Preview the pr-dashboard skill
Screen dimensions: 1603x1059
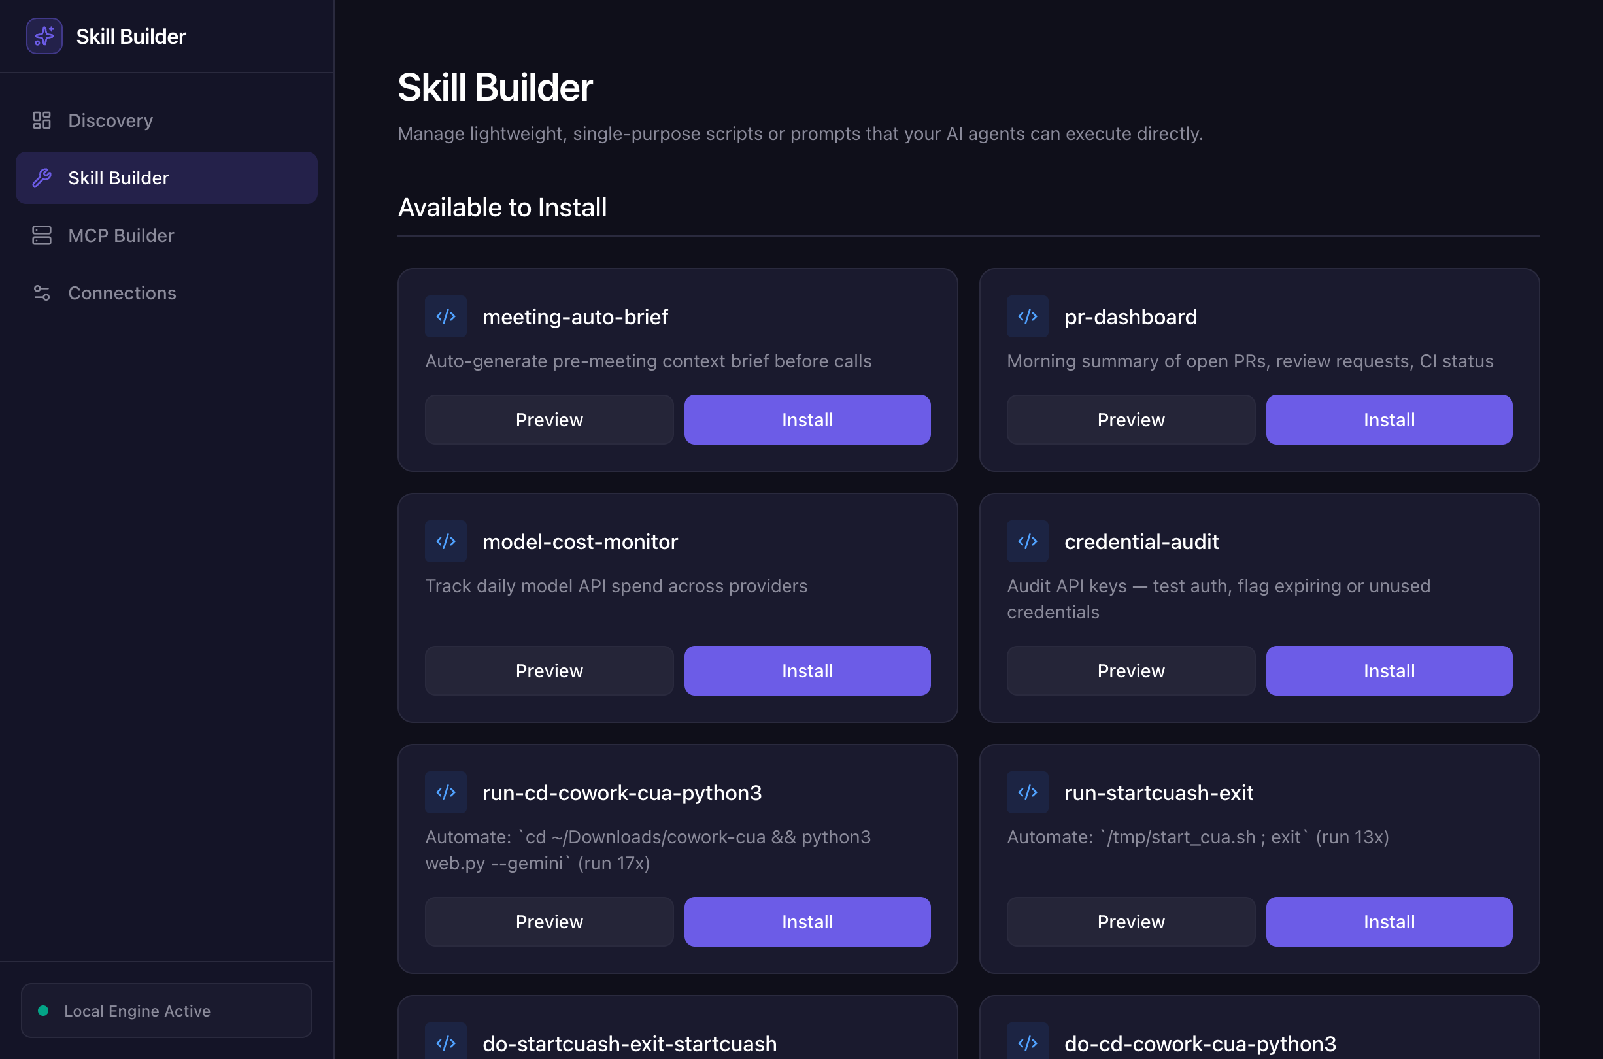click(x=1130, y=420)
